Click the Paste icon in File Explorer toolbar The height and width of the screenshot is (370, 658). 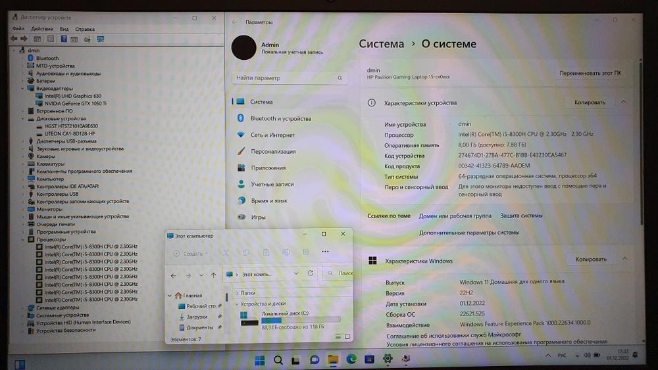[x=266, y=252]
